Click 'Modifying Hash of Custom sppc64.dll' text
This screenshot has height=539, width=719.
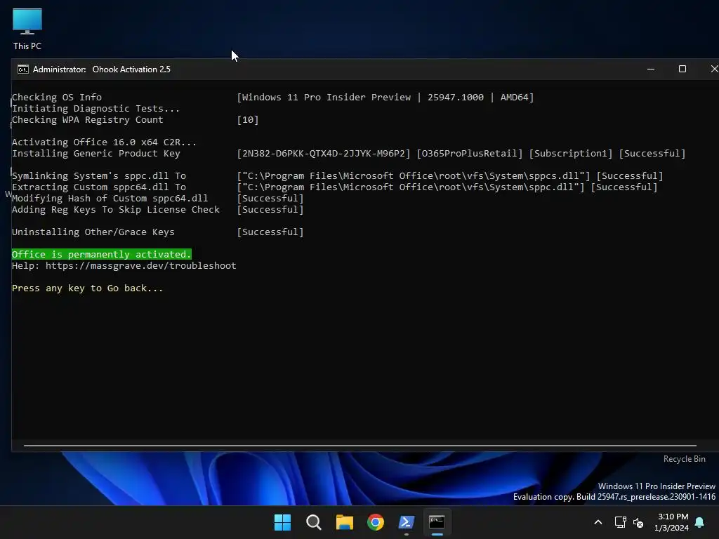(110, 199)
